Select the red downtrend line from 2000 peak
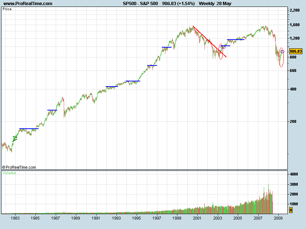Screen dimensions: 306x229 point(209,41)
